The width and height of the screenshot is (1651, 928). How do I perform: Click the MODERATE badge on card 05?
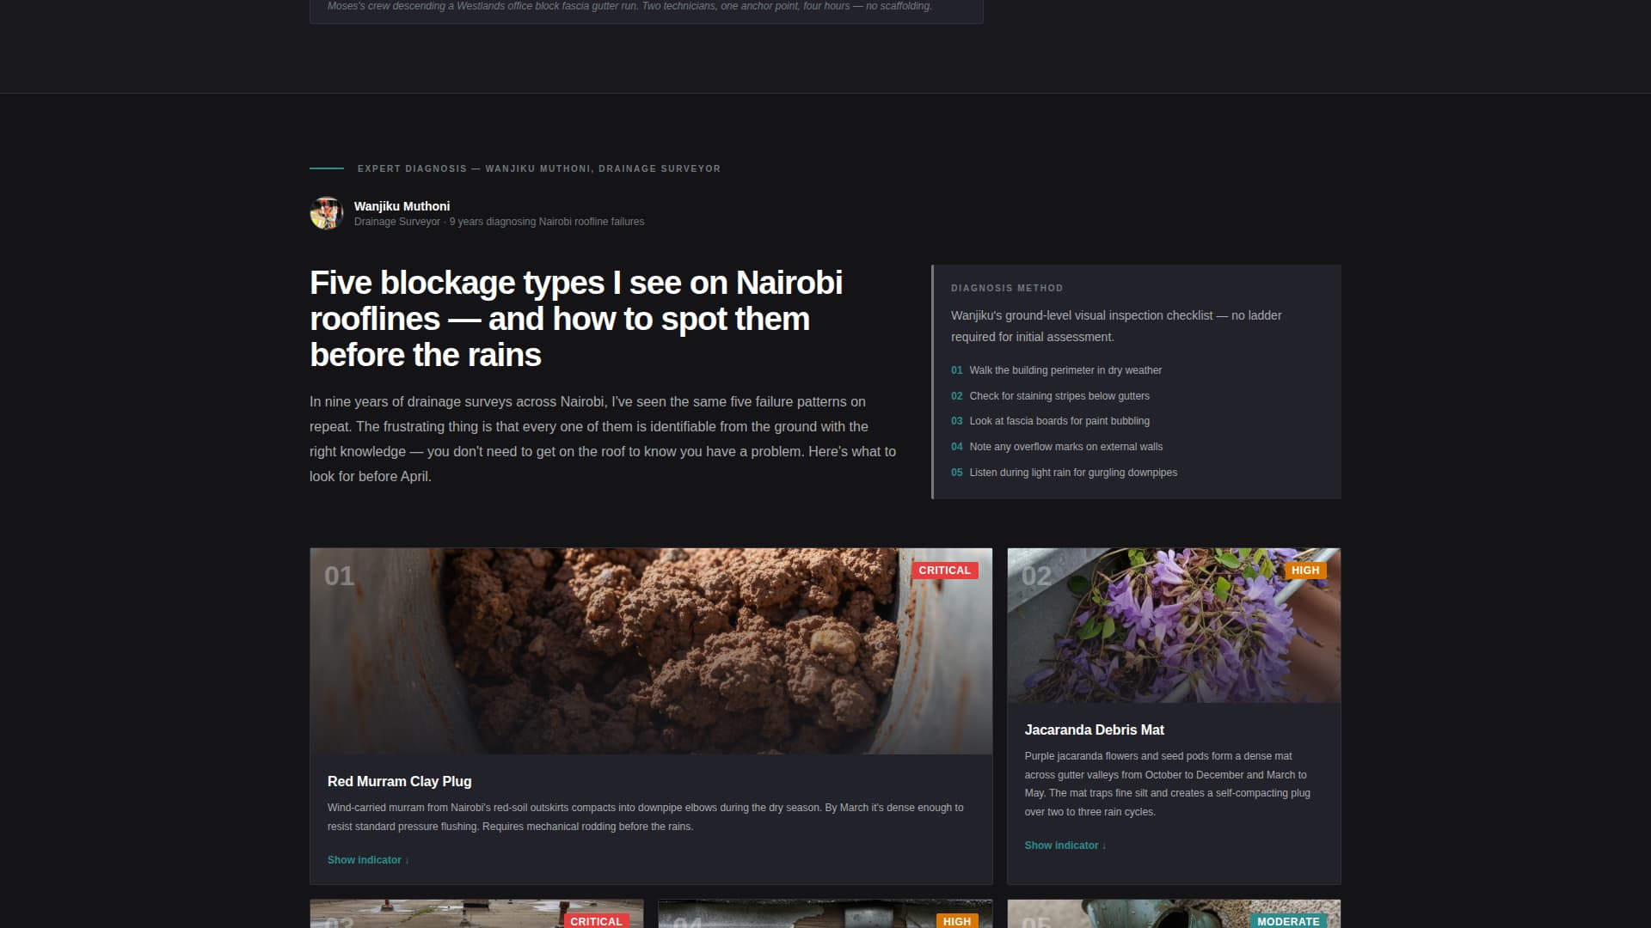(1288, 921)
